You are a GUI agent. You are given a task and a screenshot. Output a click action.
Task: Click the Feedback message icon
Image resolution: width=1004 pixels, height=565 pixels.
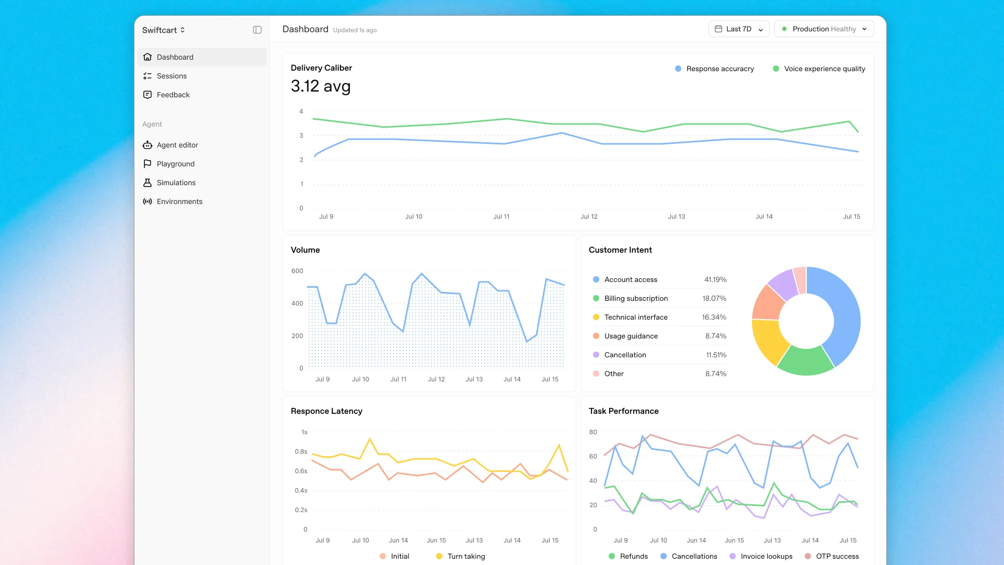tap(147, 95)
